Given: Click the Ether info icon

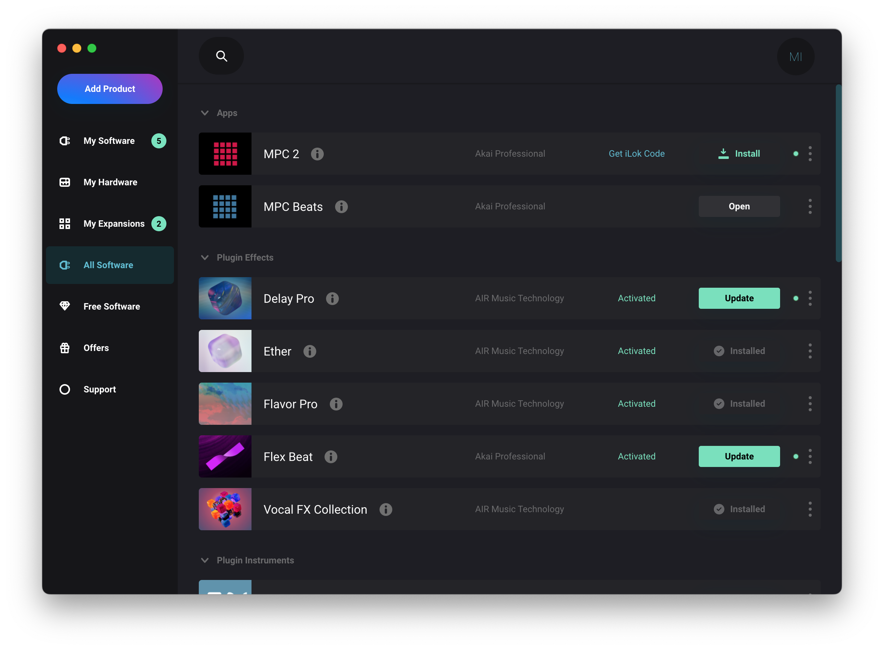Looking at the screenshot, I should pos(310,351).
